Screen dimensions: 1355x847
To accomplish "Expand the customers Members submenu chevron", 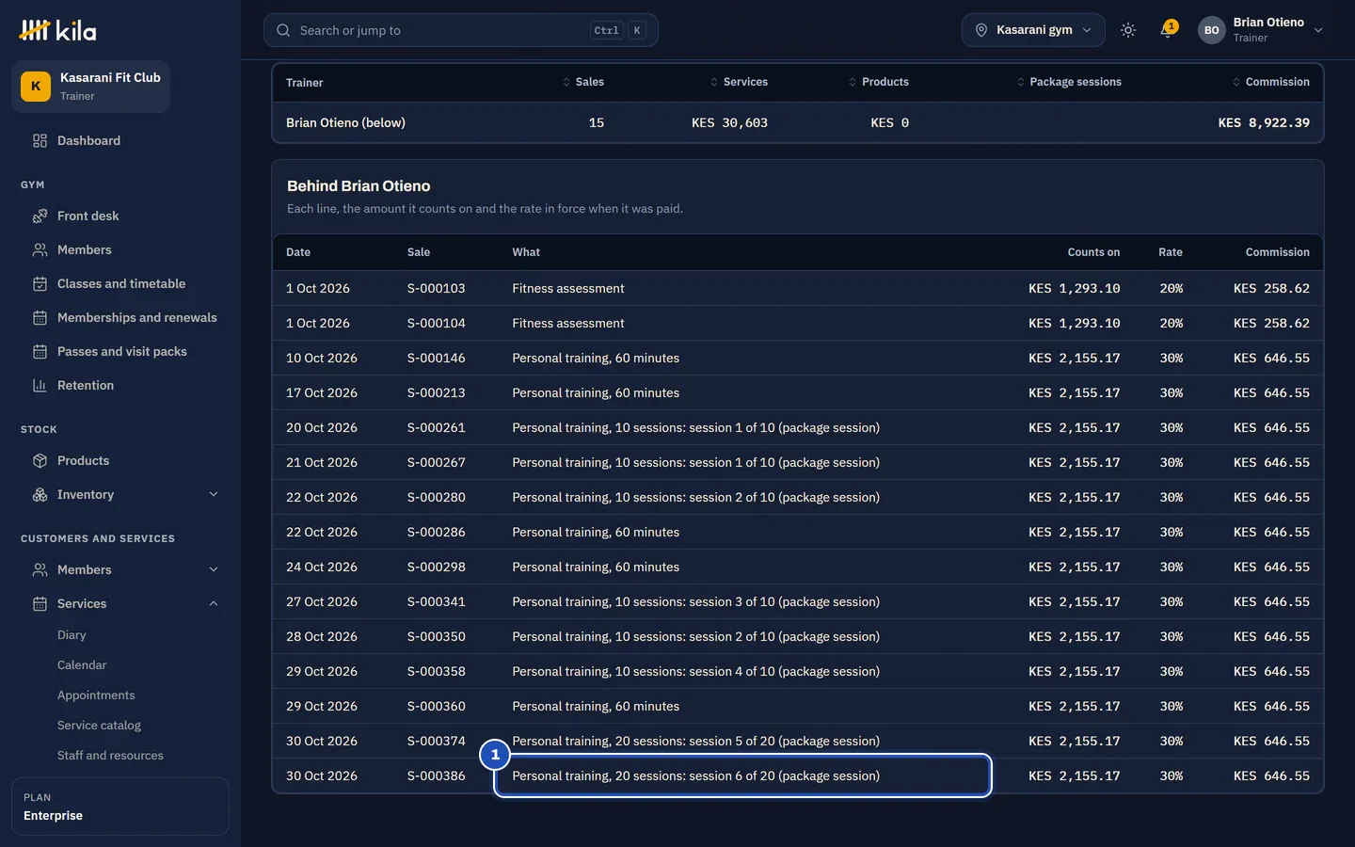I will tap(214, 569).
